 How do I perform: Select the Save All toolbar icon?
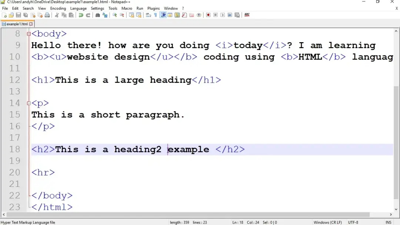(x=26, y=15)
